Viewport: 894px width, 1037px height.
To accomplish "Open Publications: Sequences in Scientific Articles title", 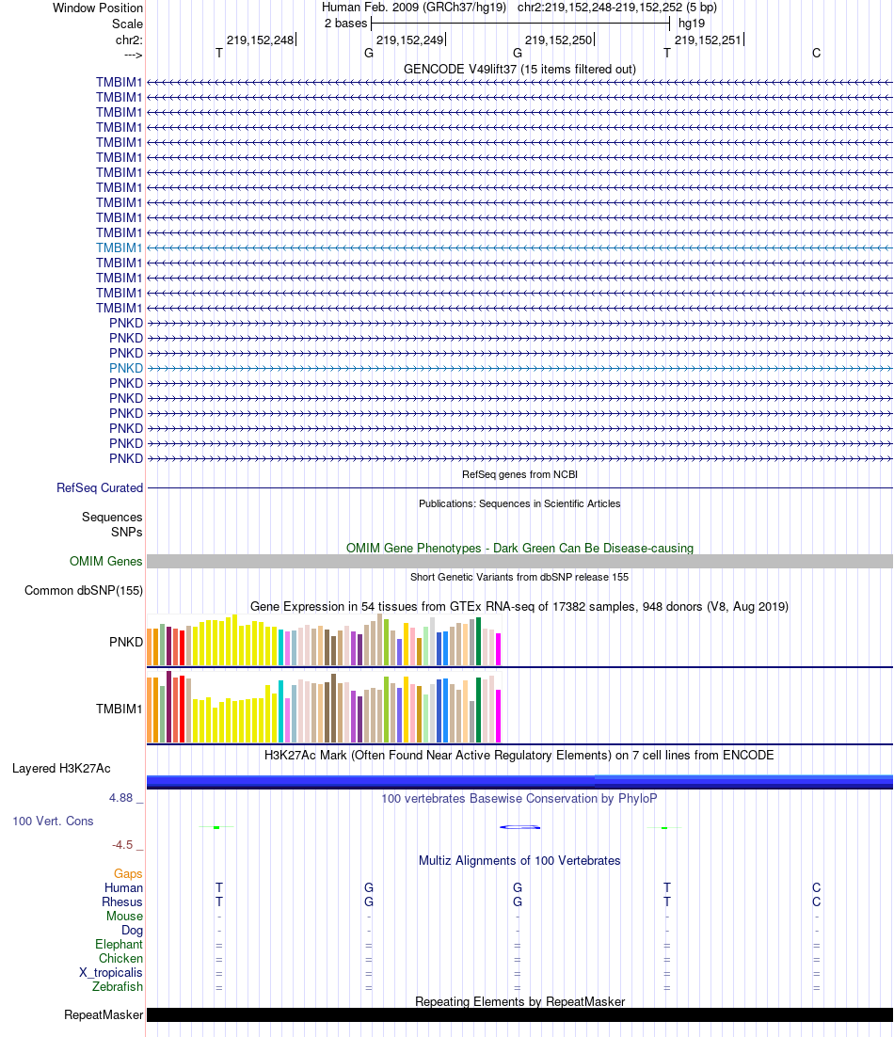I will click(519, 504).
